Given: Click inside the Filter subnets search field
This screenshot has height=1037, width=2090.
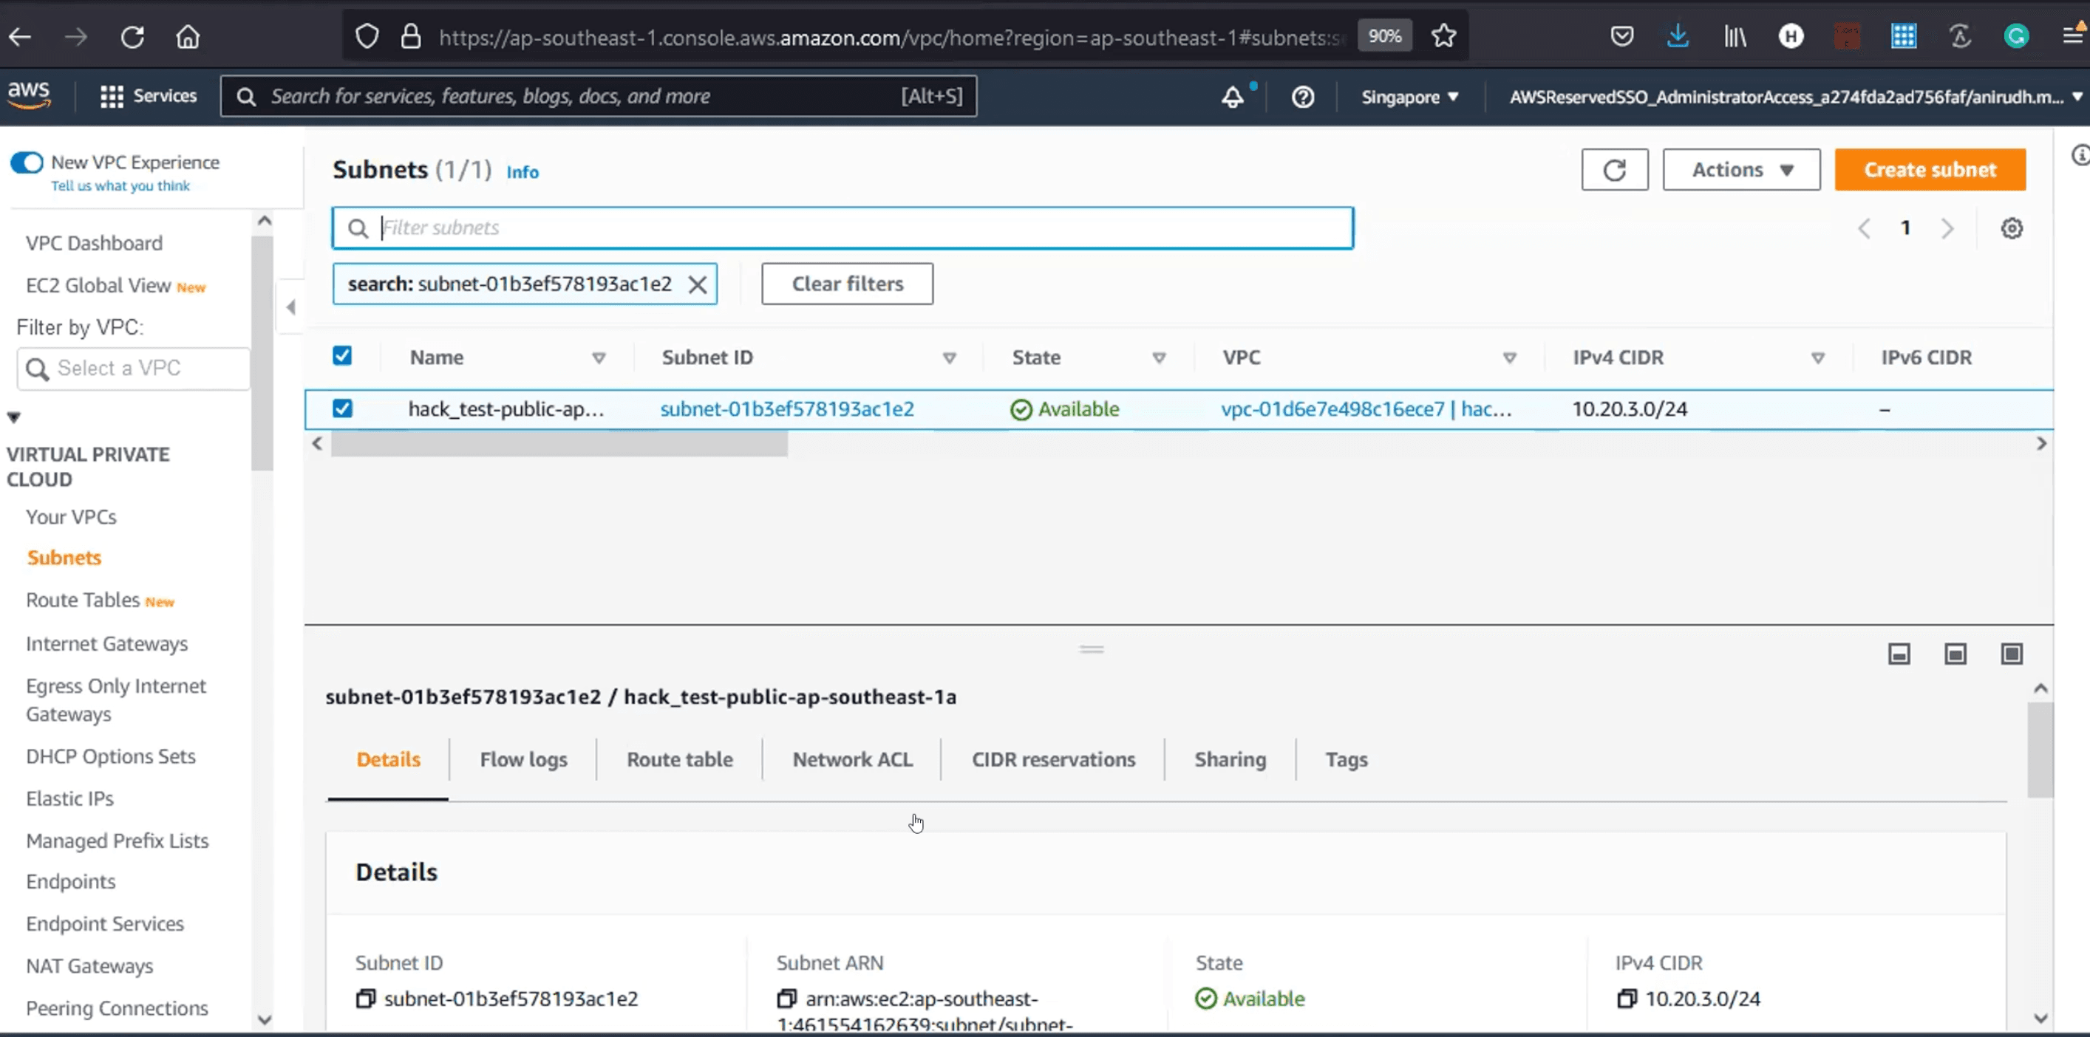Looking at the screenshot, I should tap(841, 227).
